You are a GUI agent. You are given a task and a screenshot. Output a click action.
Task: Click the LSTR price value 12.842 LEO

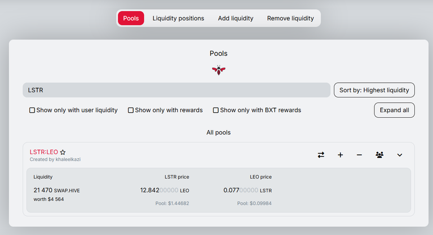pos(165,190)
